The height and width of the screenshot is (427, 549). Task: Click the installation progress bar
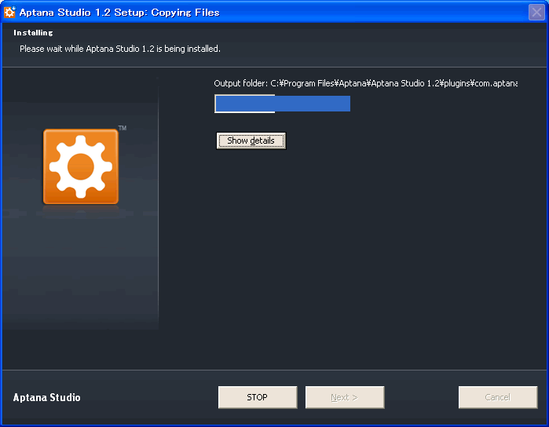point(282,104)
